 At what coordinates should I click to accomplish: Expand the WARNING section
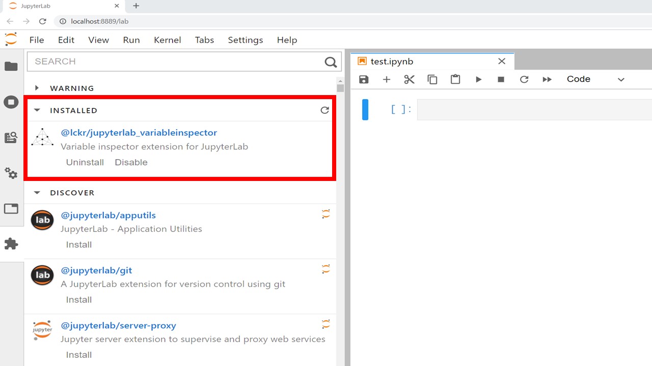click(x=37, y=88)
